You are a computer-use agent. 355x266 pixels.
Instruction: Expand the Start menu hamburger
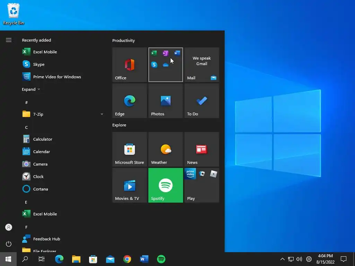tap(9, 40)
